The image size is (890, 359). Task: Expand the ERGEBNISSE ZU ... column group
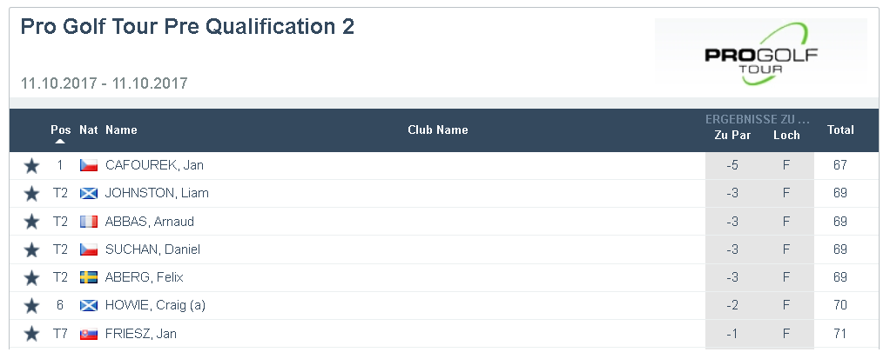(757, 119)
